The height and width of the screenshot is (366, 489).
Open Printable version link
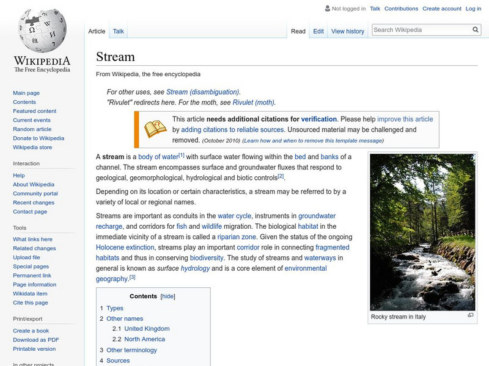tap(34, 348)
